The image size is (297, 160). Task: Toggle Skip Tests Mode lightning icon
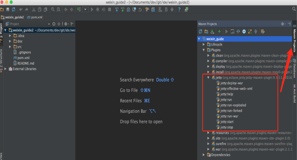(244, 32)
